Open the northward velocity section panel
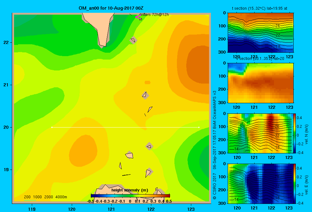Screen dimensions: 312x212 [260, 133]
